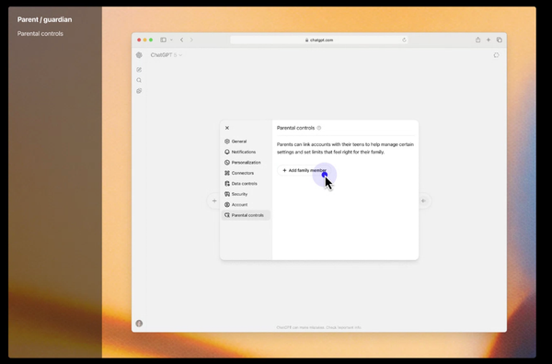Open Data controls settings section
This screenshot has width=552, height=364.
[246, 184]
